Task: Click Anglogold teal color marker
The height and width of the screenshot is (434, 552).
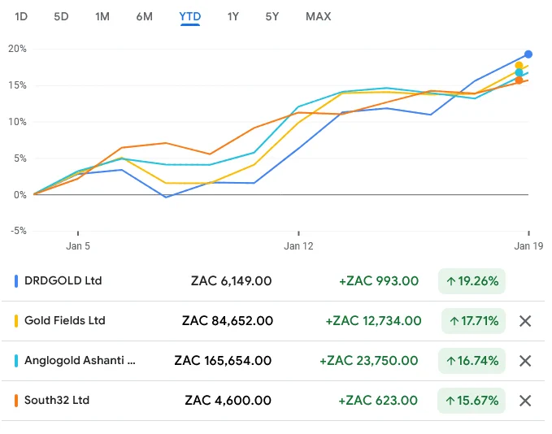Action: coord(16,360)
